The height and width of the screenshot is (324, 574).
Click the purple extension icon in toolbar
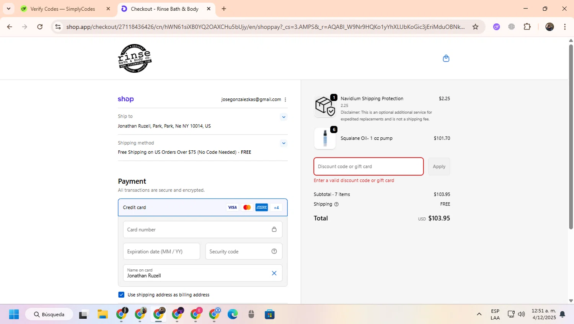(496, 27)
